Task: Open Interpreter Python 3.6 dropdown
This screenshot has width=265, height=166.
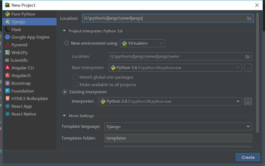Action: (x=170, y=101)
